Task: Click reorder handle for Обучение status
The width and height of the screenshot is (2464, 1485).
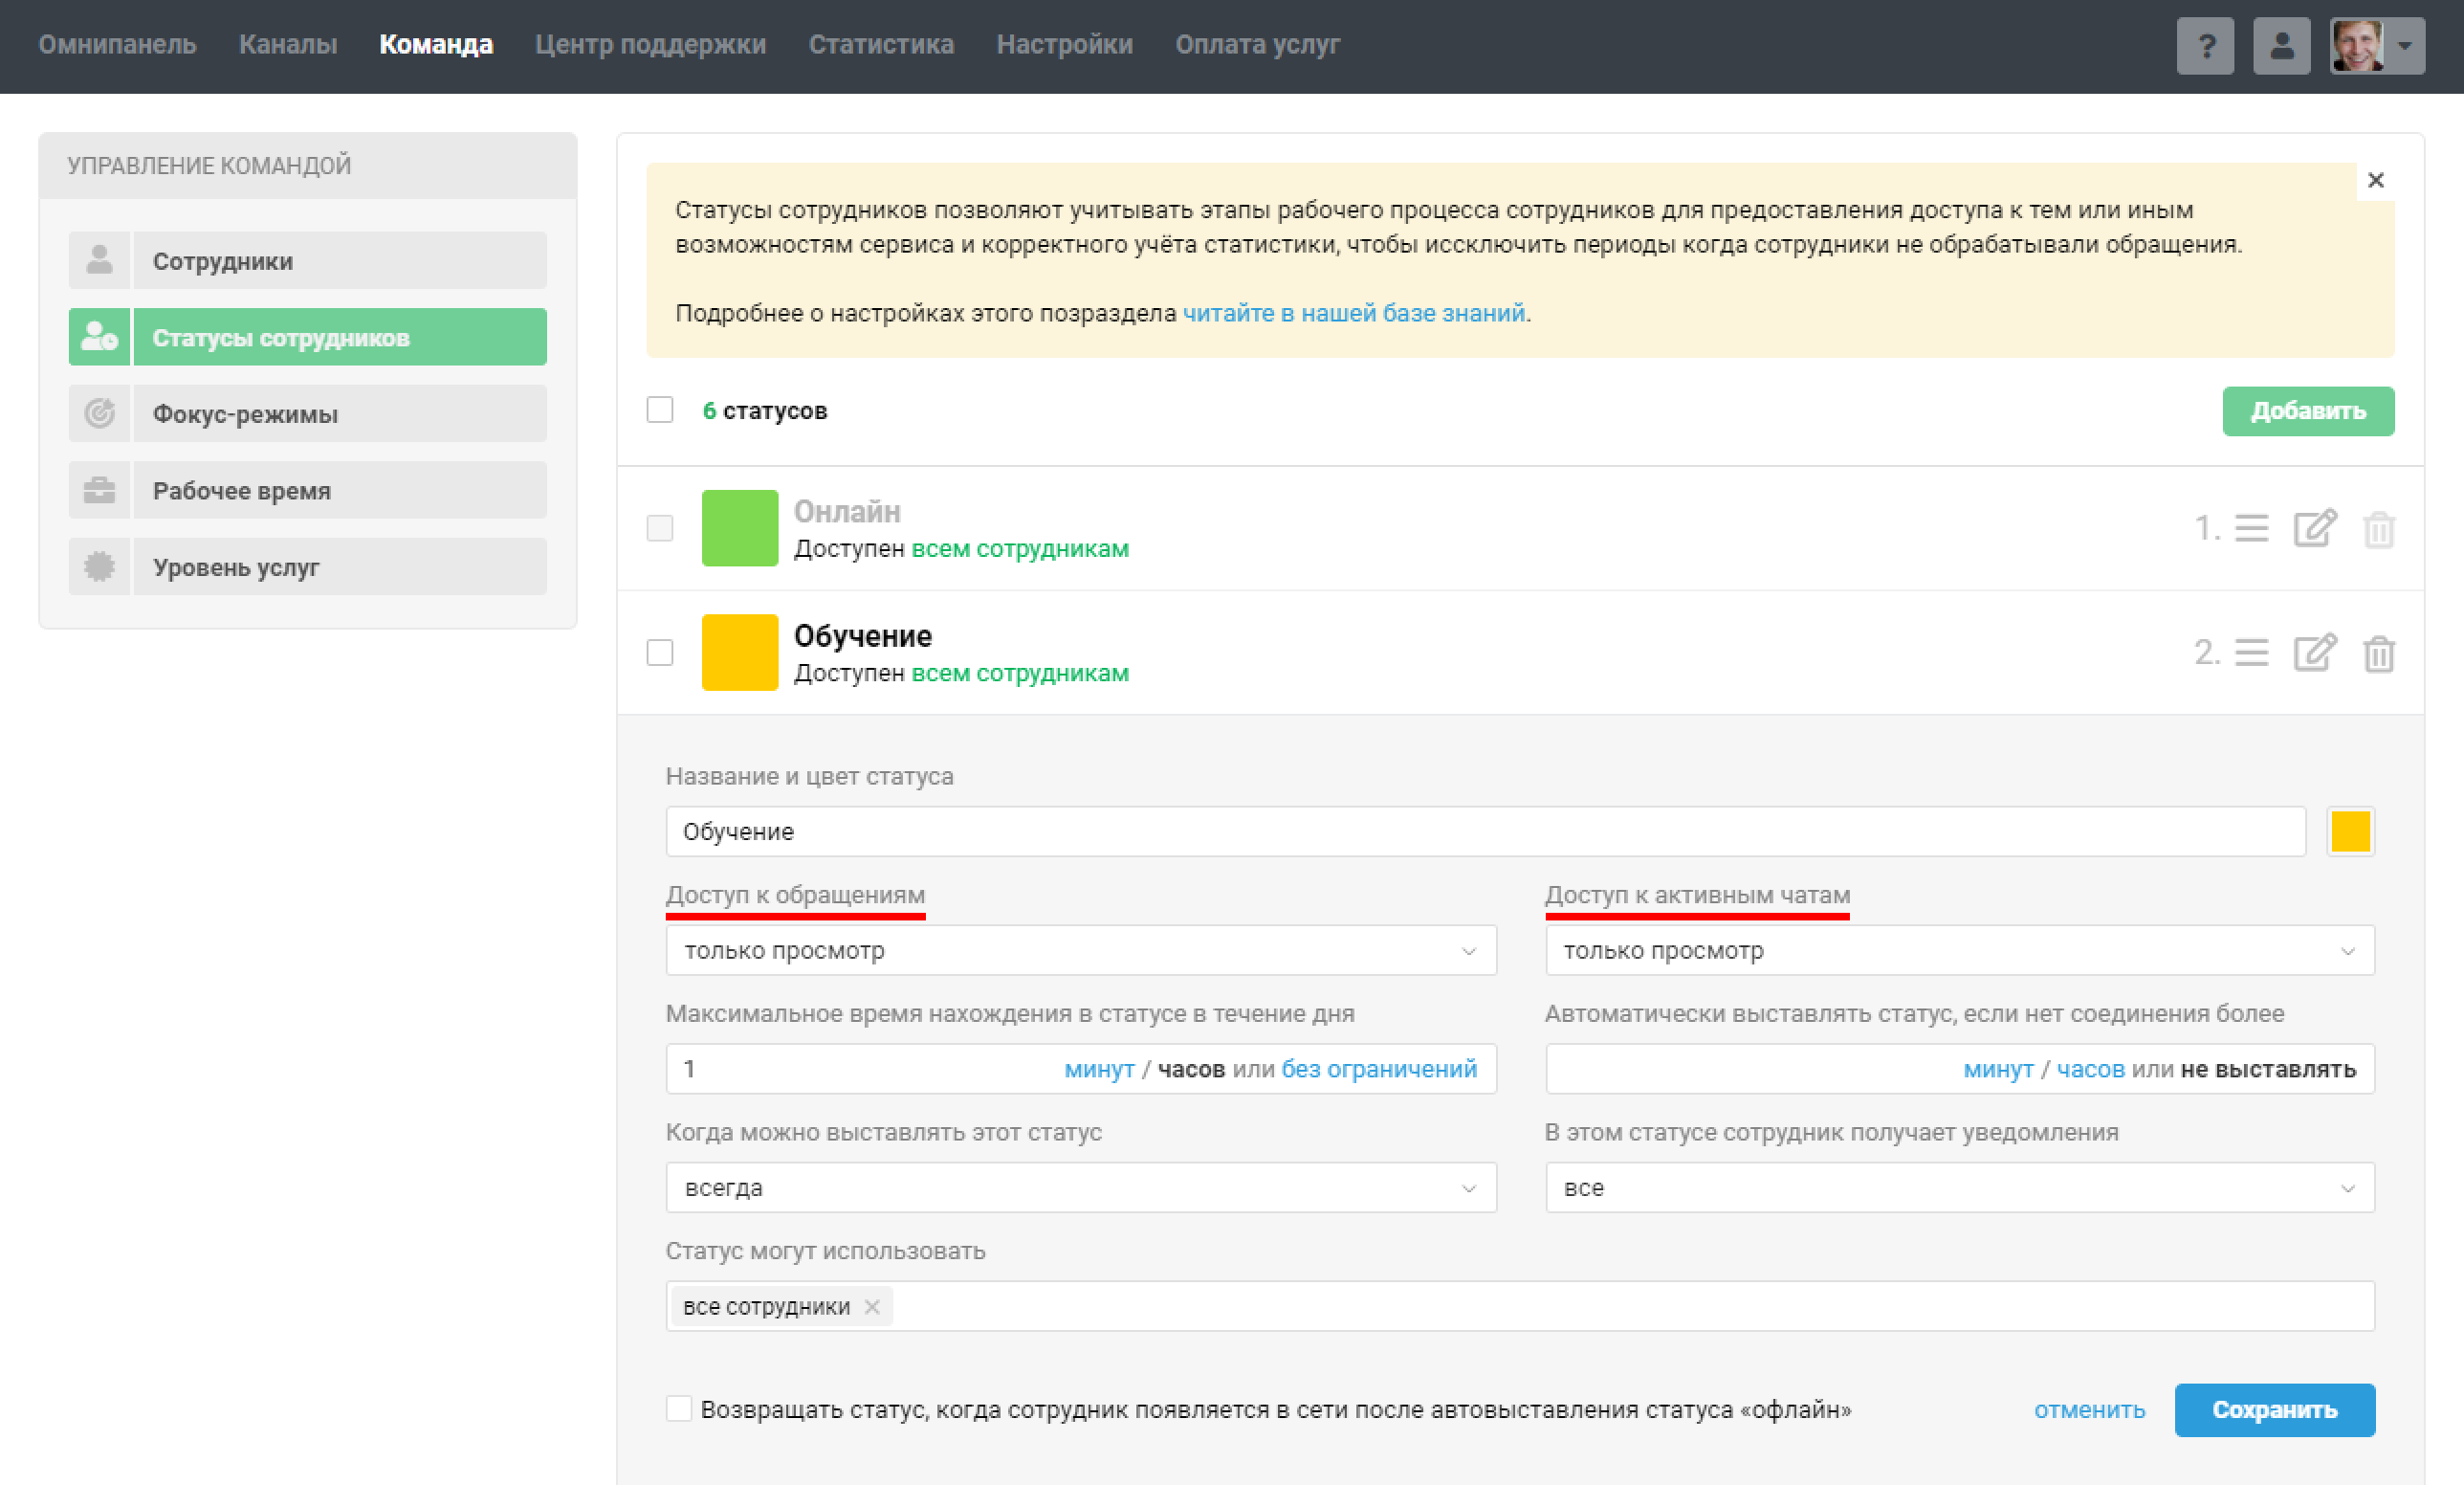Action: [2252, 653]
